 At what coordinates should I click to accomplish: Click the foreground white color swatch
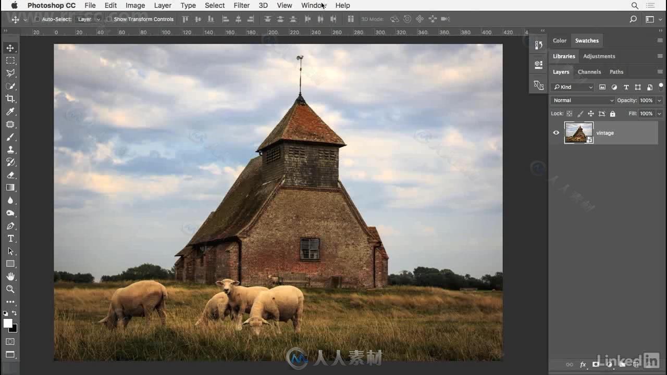(x=7, y=323)
